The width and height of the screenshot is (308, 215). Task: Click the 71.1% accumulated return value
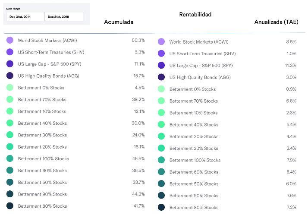(x=139, y=64)
